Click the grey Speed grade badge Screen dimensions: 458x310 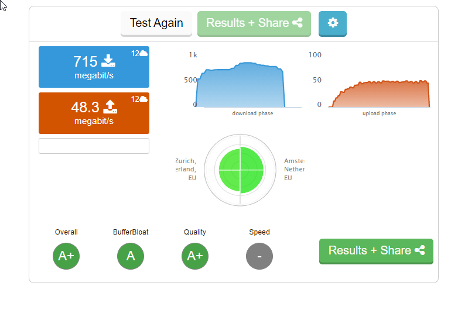[259, 256]
